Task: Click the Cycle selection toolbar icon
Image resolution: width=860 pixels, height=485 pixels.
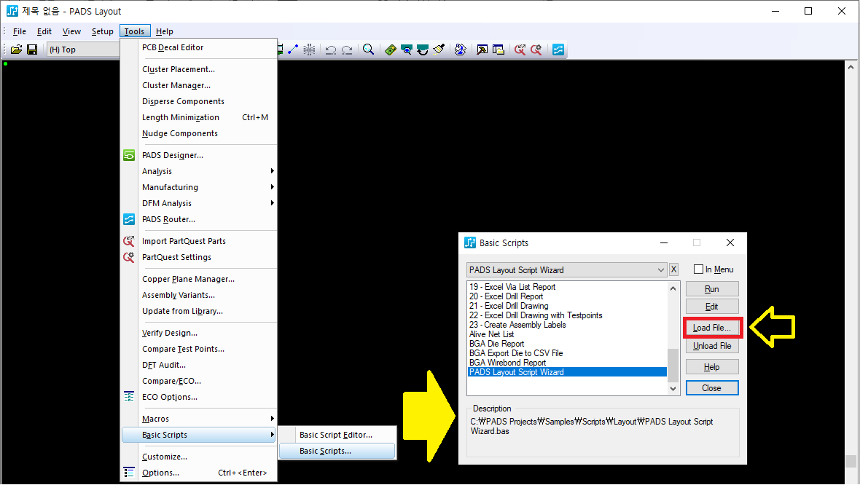Action: [423, 50]
